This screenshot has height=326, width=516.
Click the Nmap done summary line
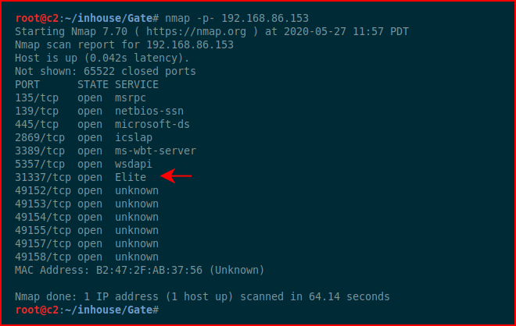pyautogui.click(x=202, y=297)
